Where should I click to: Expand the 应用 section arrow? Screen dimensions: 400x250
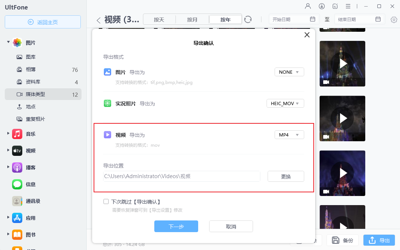click(8, 217)
